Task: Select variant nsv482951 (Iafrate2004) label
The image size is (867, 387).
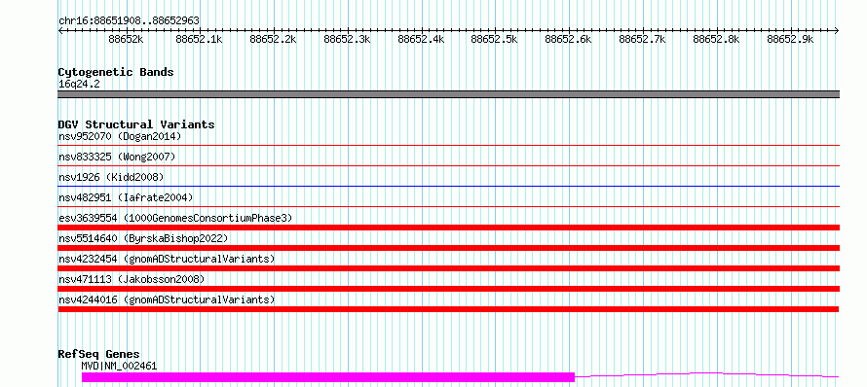Action: coord(126,197)
